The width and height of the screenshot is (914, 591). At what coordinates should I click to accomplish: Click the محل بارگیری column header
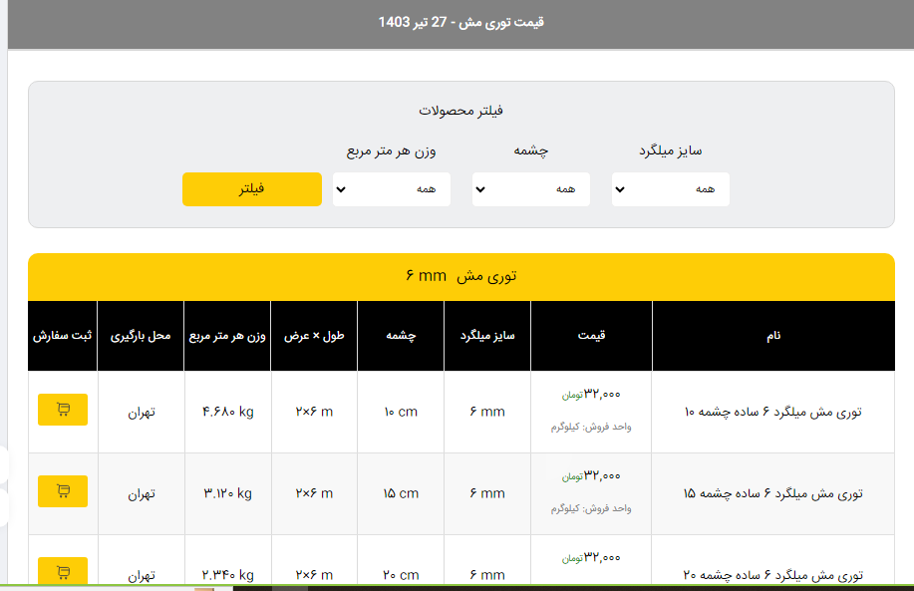click(141, 336)
